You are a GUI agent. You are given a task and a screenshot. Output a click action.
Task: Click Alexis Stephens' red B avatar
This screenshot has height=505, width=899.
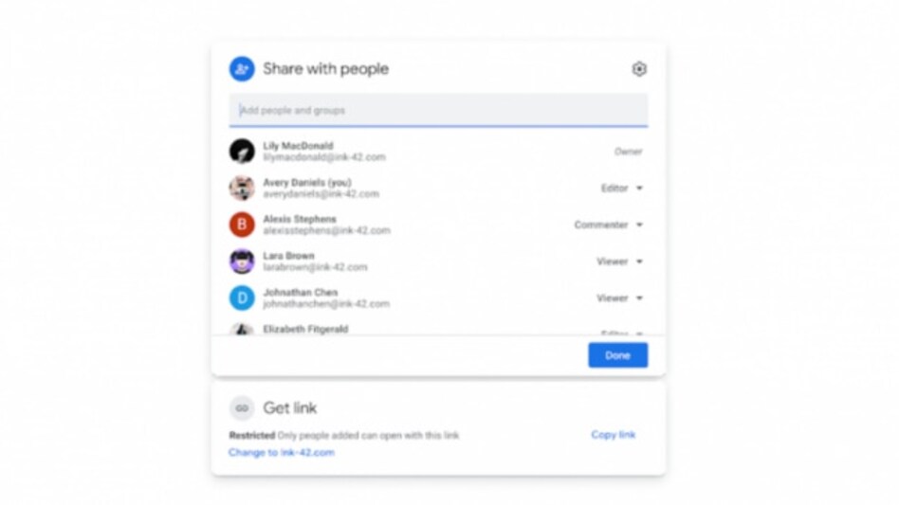[242, 225]
